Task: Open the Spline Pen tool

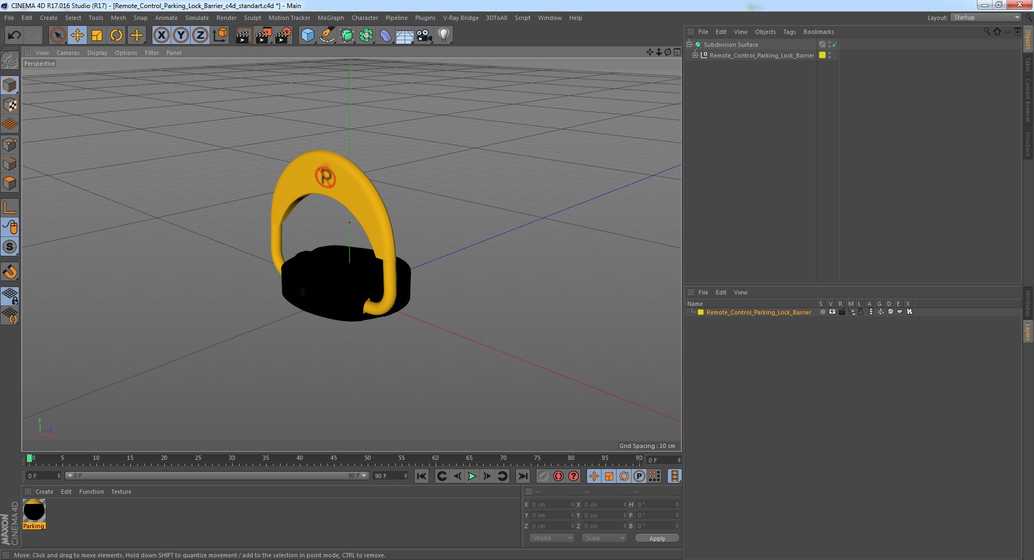Action: (x=327, y=36)
